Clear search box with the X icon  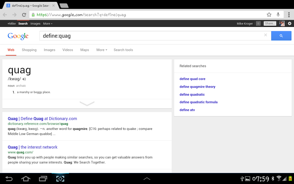click(265, 35)
